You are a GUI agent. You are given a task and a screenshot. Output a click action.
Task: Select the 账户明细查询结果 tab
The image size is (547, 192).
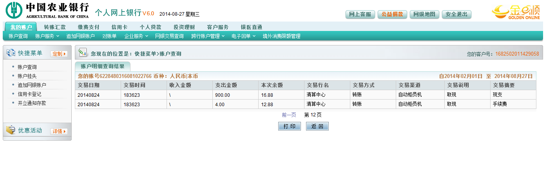[102, 66]
